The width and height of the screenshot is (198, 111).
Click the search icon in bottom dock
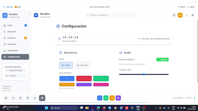pos(13,98)
